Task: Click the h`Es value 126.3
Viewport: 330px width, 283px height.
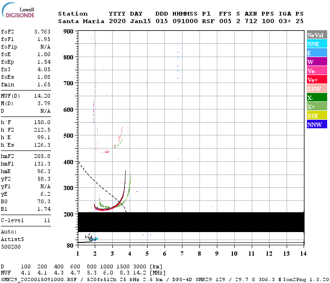Action: (x=42, y=145)
